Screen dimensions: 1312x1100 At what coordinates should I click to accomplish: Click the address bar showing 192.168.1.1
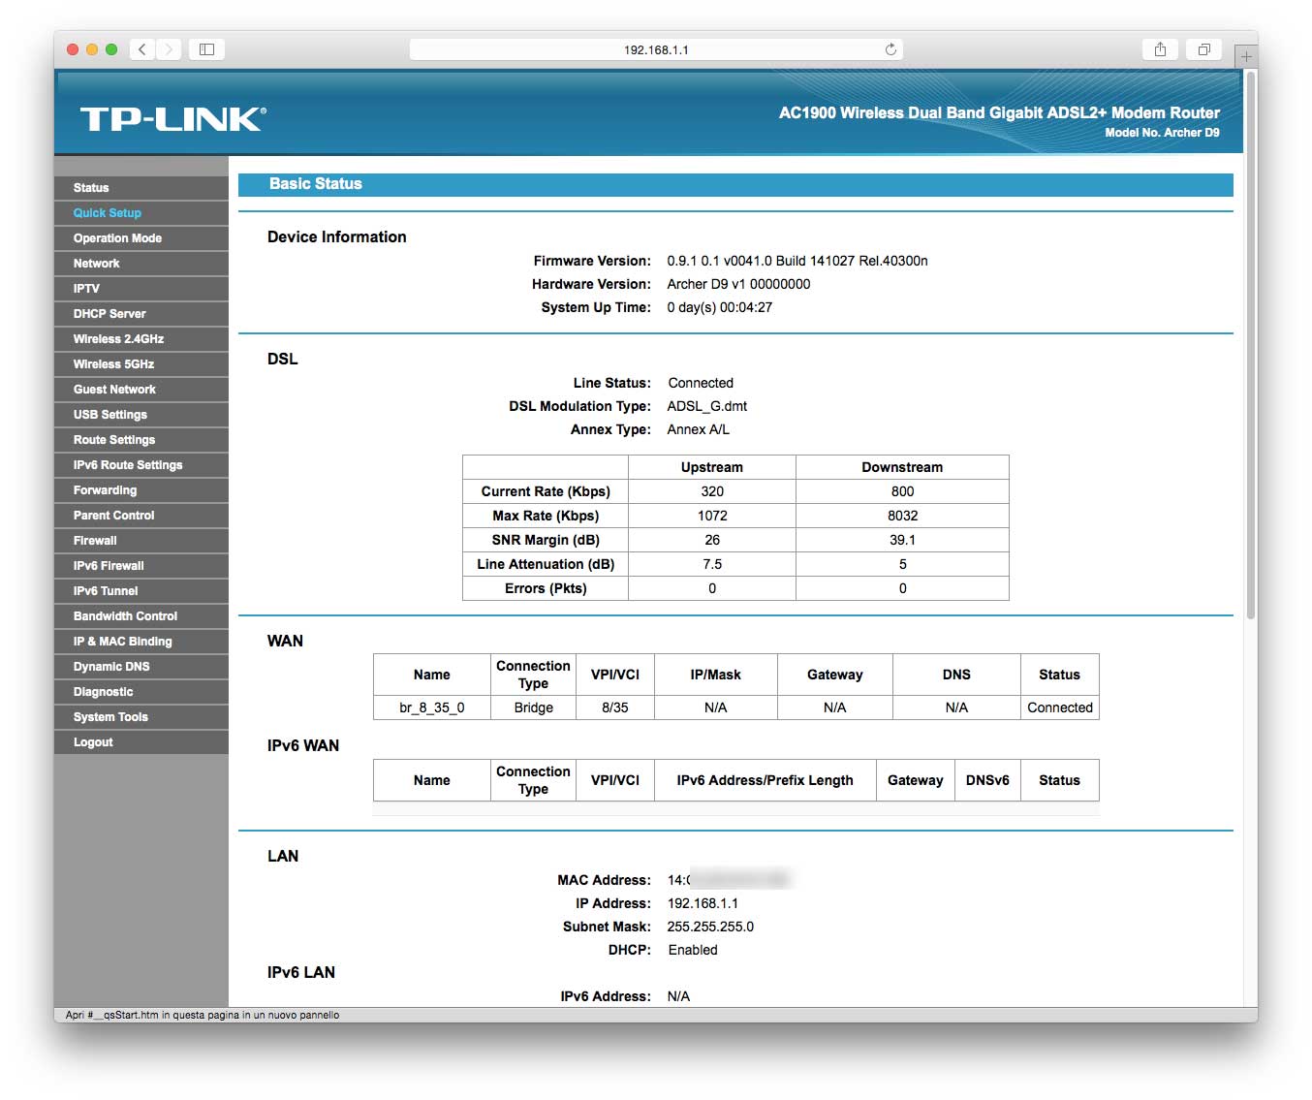(x=656, y=49)
